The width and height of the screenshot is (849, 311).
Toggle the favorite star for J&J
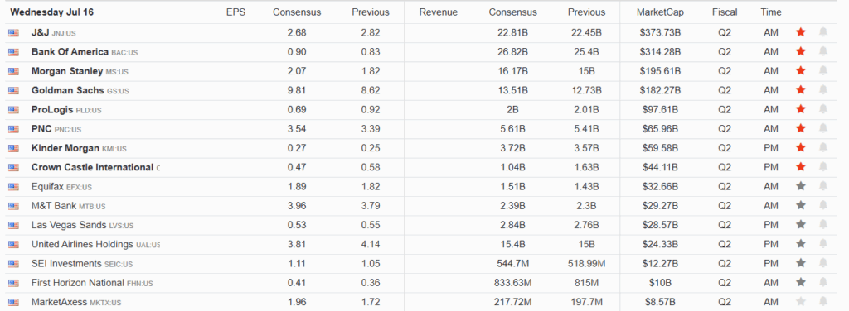click(x=801, y=32)
